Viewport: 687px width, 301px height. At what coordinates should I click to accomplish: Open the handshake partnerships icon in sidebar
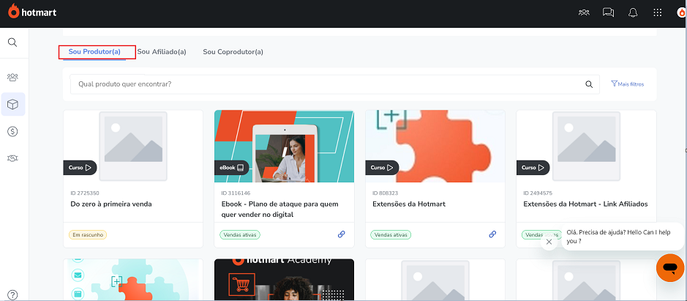[x=12, y=158]
